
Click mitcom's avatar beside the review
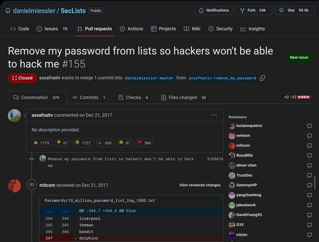point(14,186)
